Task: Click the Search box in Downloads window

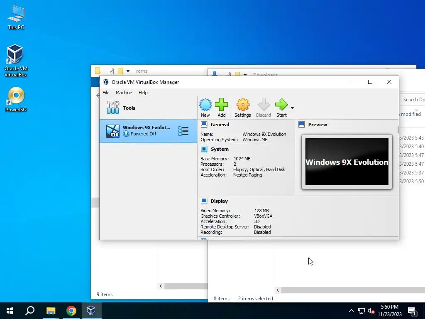Action: tap(413, 100)
